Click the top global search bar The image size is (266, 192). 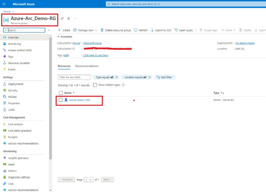pos(186,4)
